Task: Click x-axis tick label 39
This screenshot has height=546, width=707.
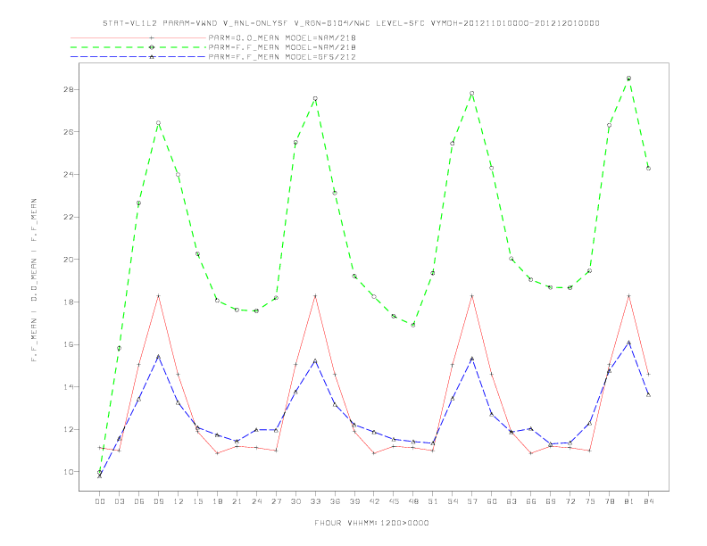Action: coord(354,501)
